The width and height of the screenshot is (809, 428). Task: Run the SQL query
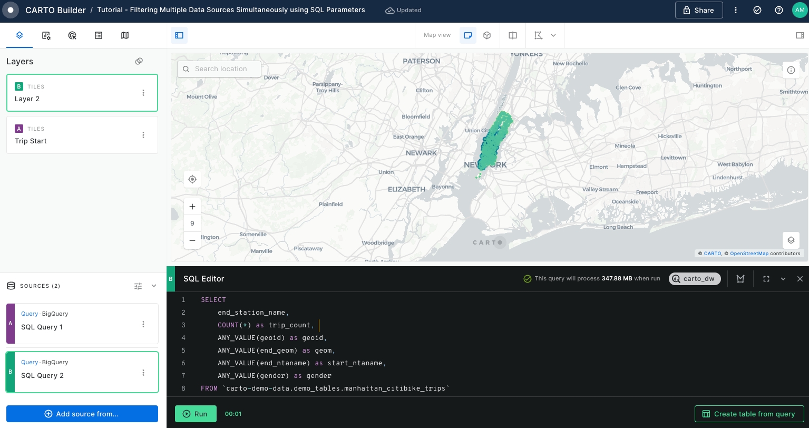[196, 414]
